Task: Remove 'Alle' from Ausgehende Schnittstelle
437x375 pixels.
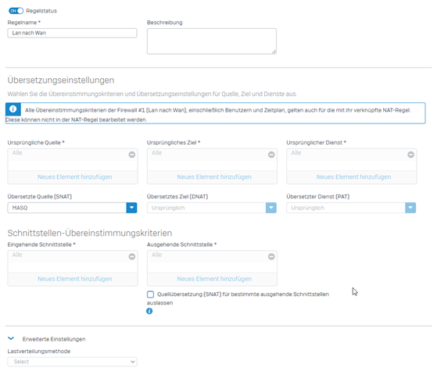Action: click(271, 256)
